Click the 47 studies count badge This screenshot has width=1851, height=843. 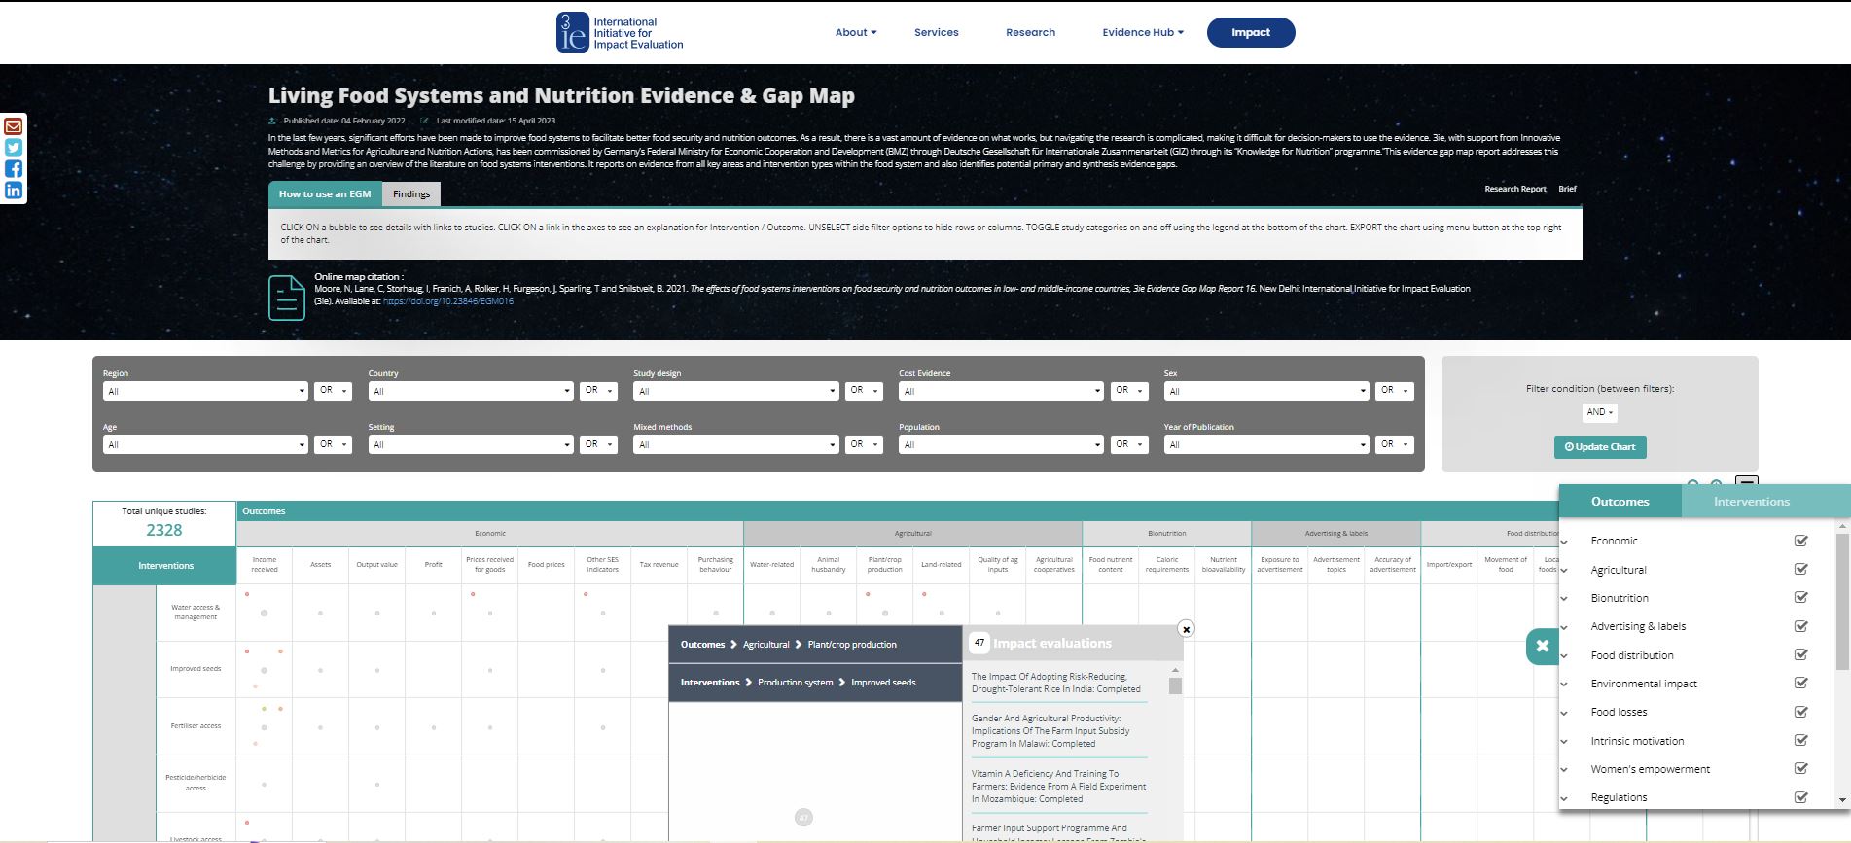click(979, 643)
